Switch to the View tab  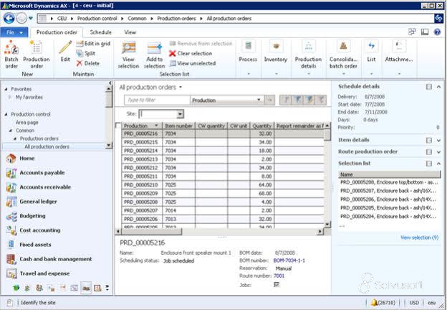130,32
